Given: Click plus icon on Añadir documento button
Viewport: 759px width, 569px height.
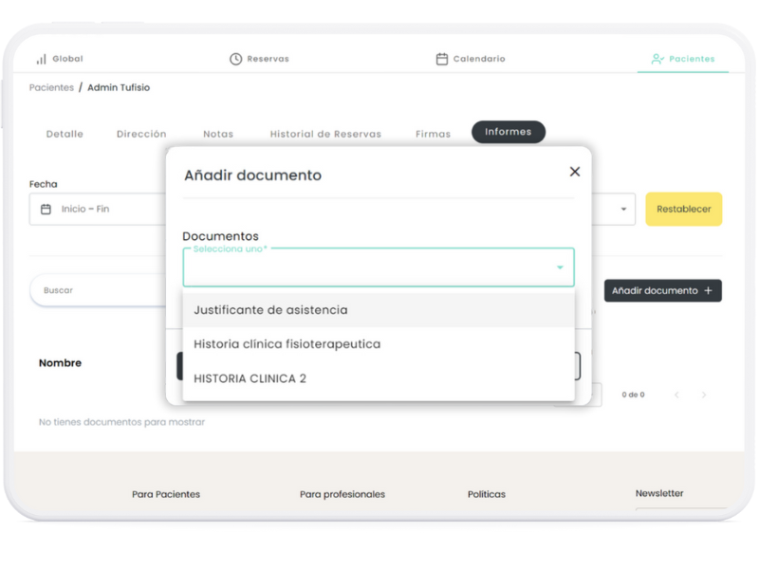Looking at the screenshot, I should click(x=708, y=290).
